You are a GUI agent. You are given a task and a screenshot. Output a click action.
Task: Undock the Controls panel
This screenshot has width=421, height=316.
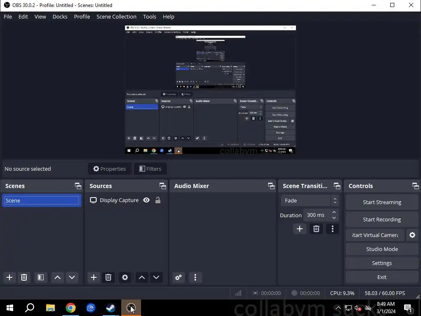[416, 186]
